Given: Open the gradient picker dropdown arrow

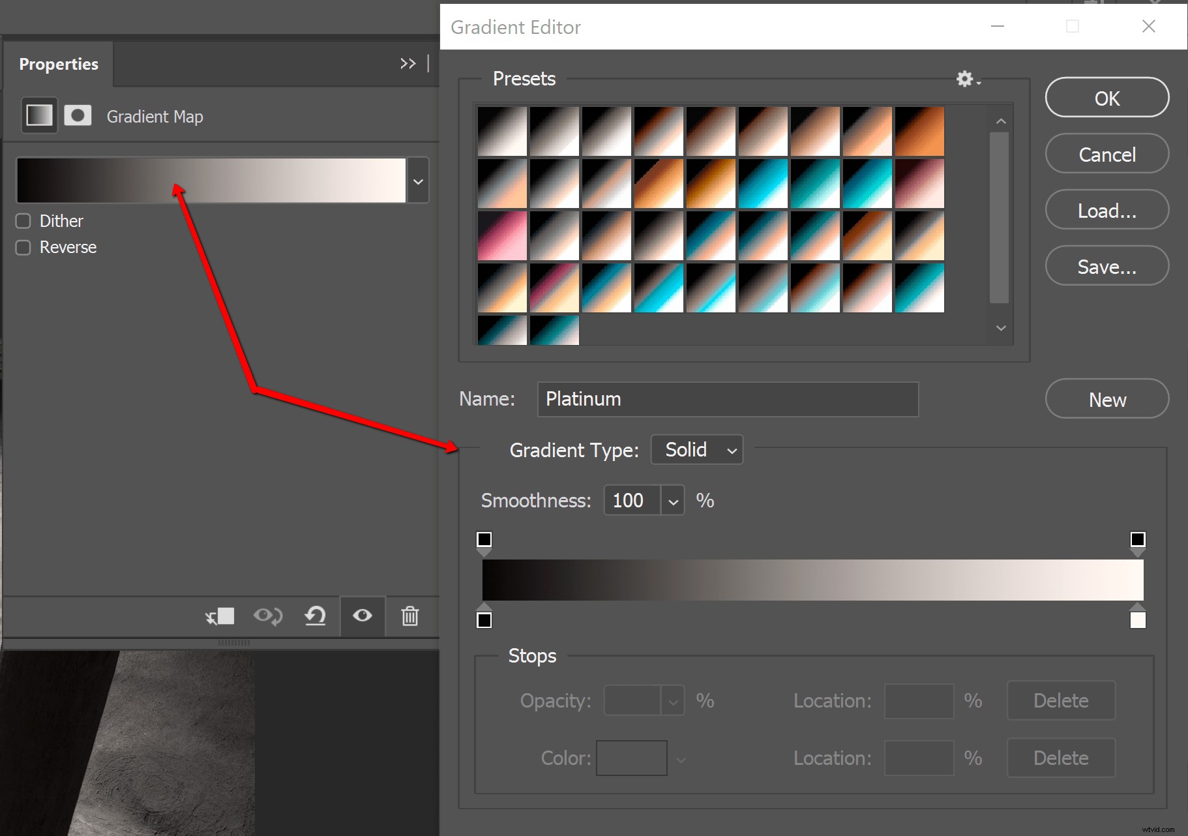Looking at the screenshot, I should tap(418, 180).
